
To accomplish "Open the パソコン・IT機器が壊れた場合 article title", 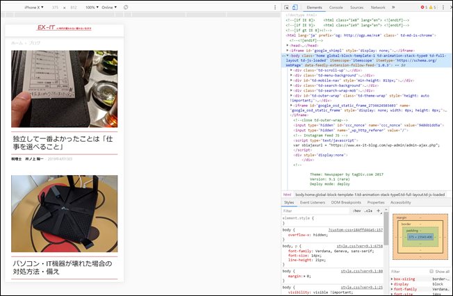I will 62,268.
